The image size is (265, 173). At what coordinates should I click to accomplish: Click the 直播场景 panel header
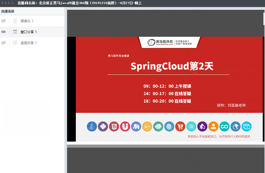(x=8, y=11)
